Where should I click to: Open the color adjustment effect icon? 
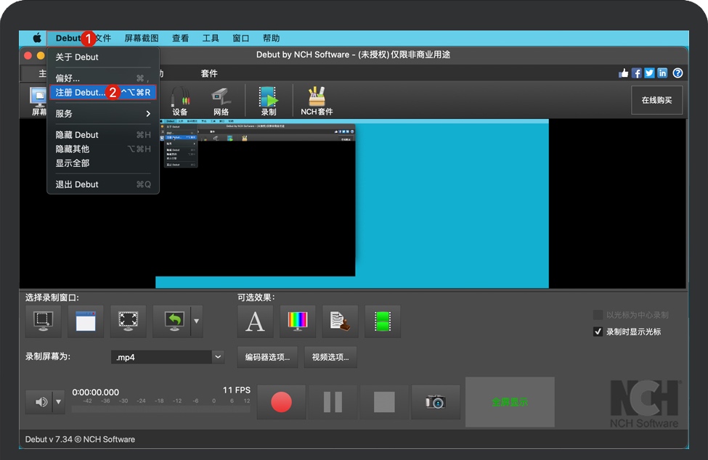tap(298, 321)
